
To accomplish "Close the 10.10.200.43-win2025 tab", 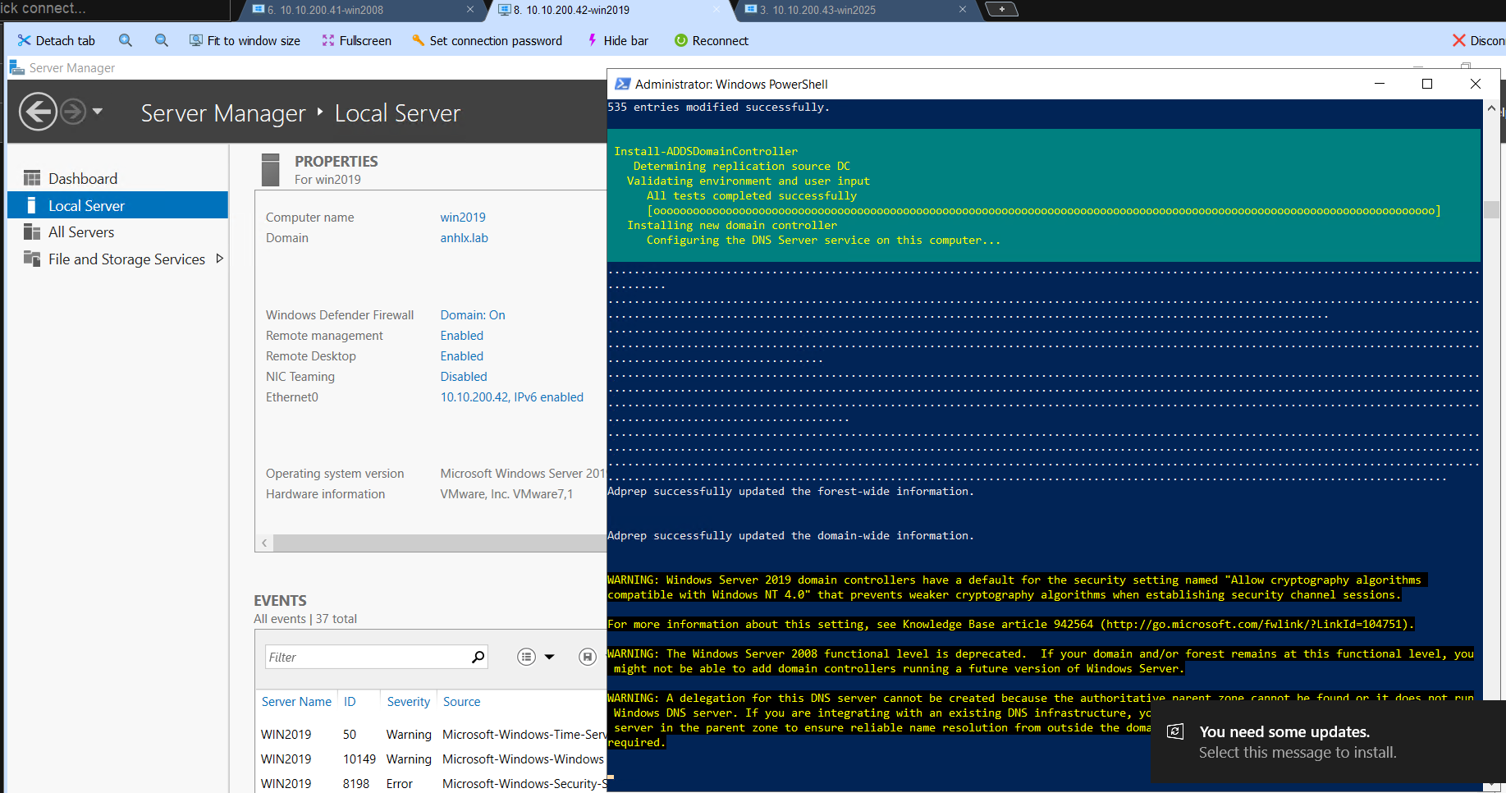I will pyautogui.click(x=963, y=10).
